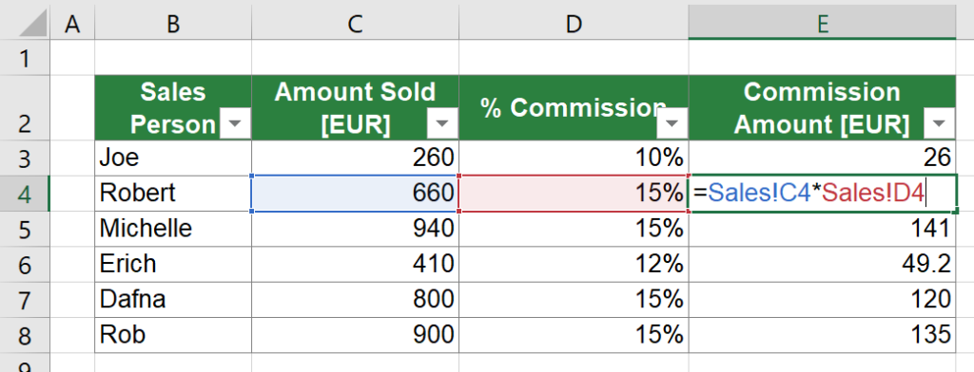Select column D header
Viewport: 974px width, 372px height.
(x=574, y=24)
